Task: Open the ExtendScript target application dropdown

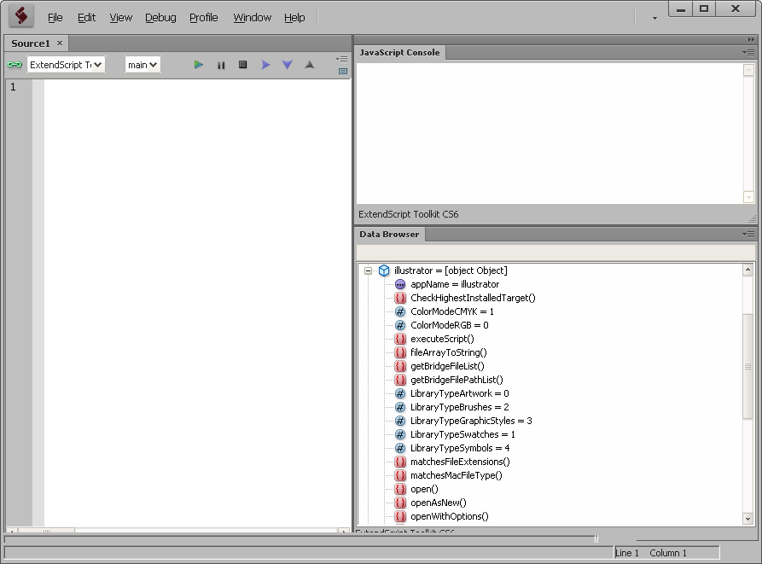Action: pos(66,65)
